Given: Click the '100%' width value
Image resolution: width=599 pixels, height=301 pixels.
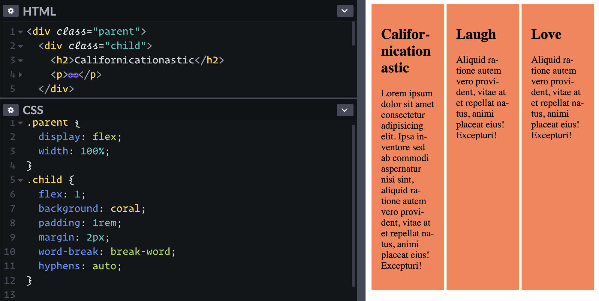Looking at the screenshot, I should click(x=92, y=151).
